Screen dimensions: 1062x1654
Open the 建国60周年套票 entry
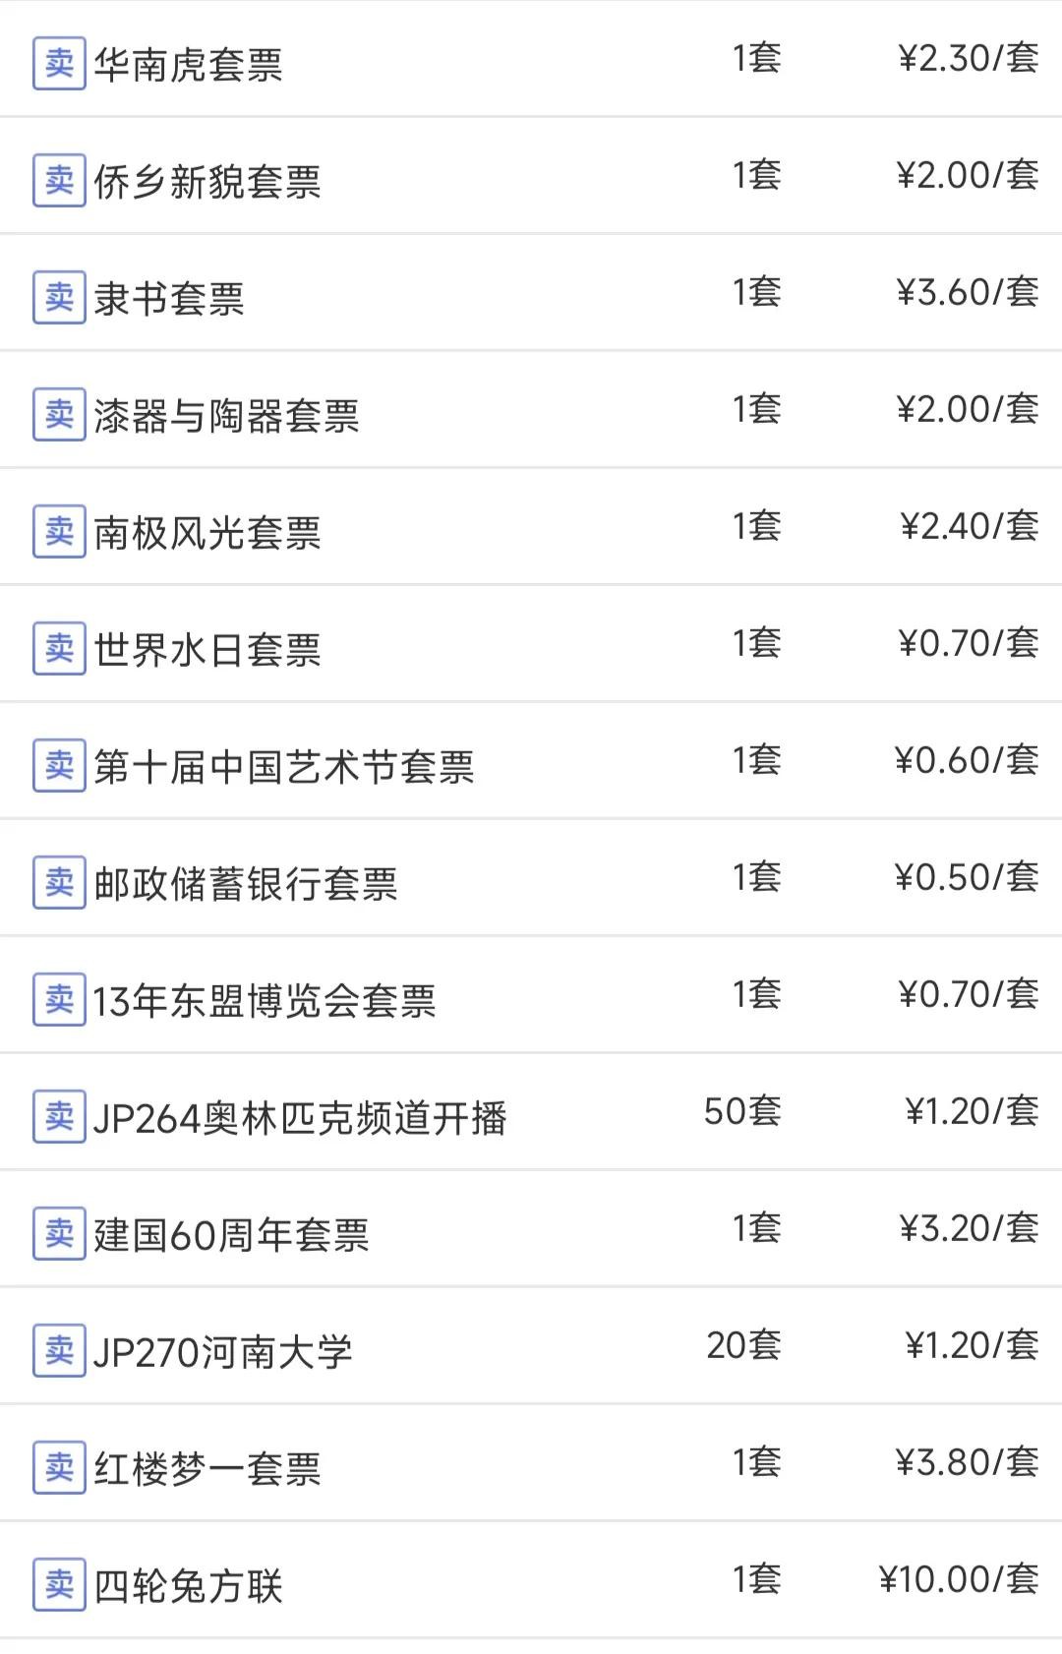click(231, 1235)
